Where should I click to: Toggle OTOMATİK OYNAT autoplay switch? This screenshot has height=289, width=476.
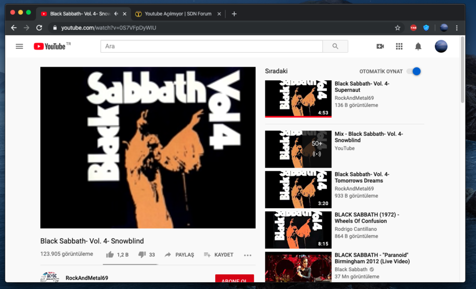tap(414, 71)
